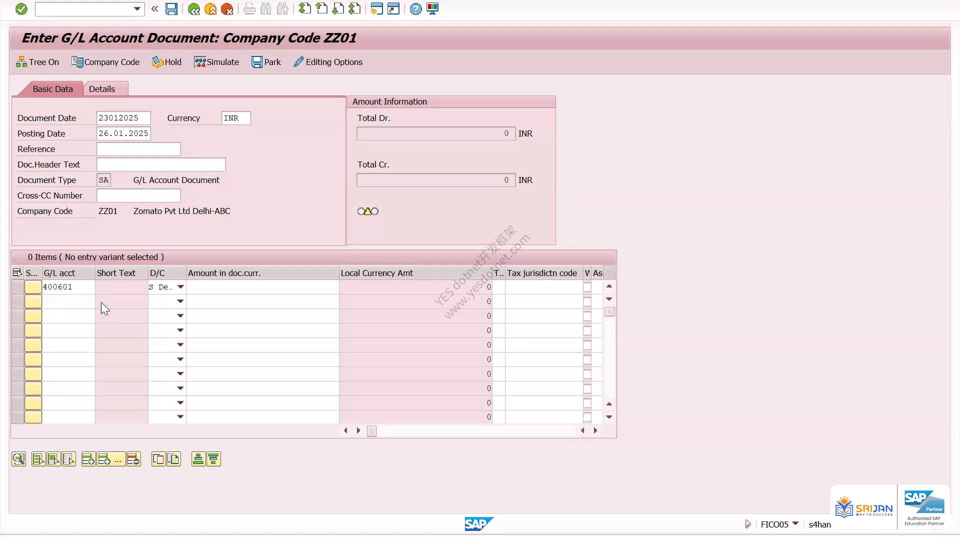Screen dimensions: 960x540
Task: Expand the command field dropdown arrow
Action: click(x=137, y=9)
